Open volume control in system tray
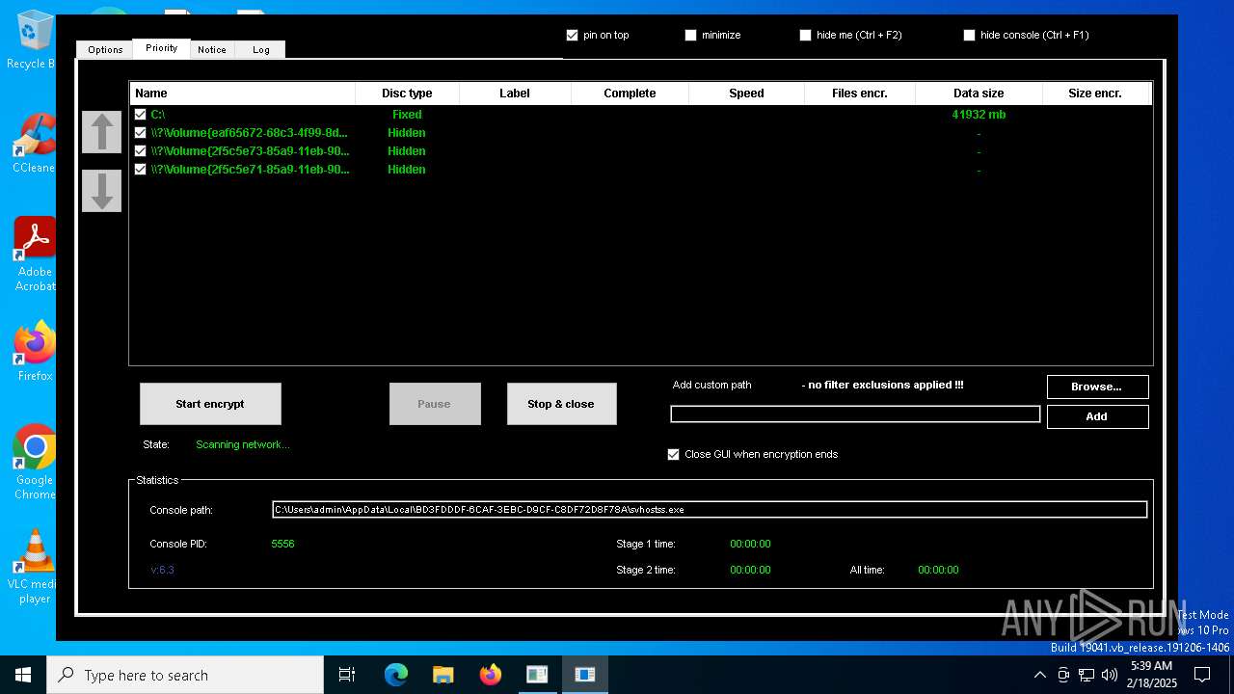 tap(1110, 675)
